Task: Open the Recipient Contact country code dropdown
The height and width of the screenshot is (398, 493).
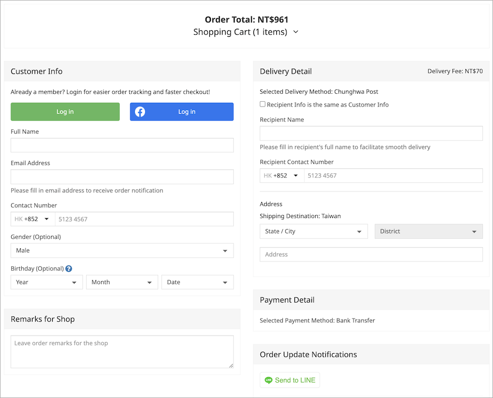Action: click(x=282, y=176)
